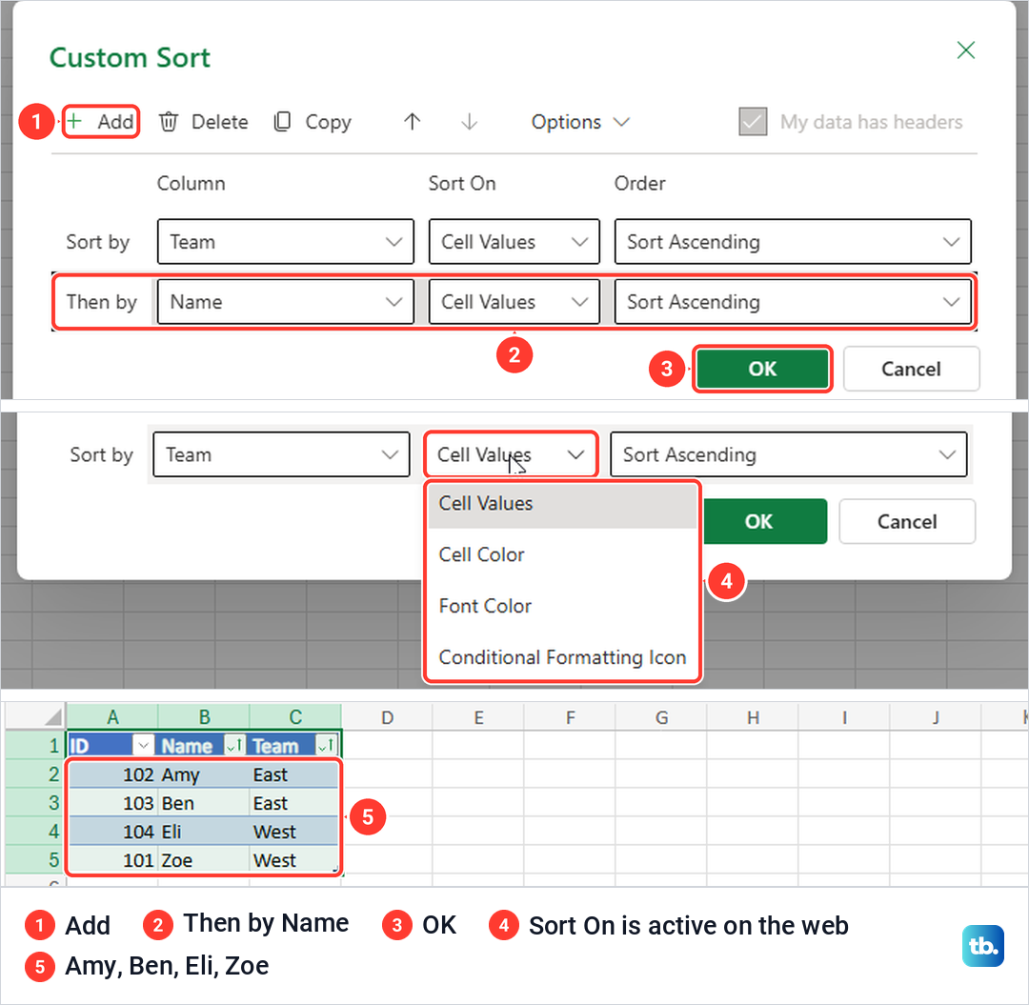This screenshot has width=1029, height=1005.
Task: Select row 5 header
Action: click(35, 859)
